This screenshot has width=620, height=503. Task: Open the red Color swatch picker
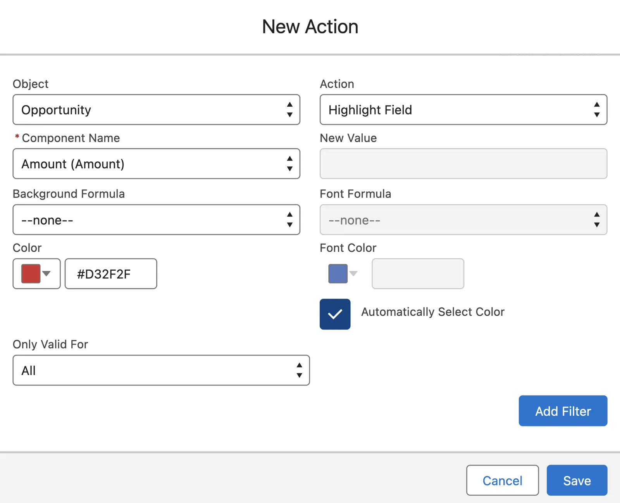[x=36, y=274]
